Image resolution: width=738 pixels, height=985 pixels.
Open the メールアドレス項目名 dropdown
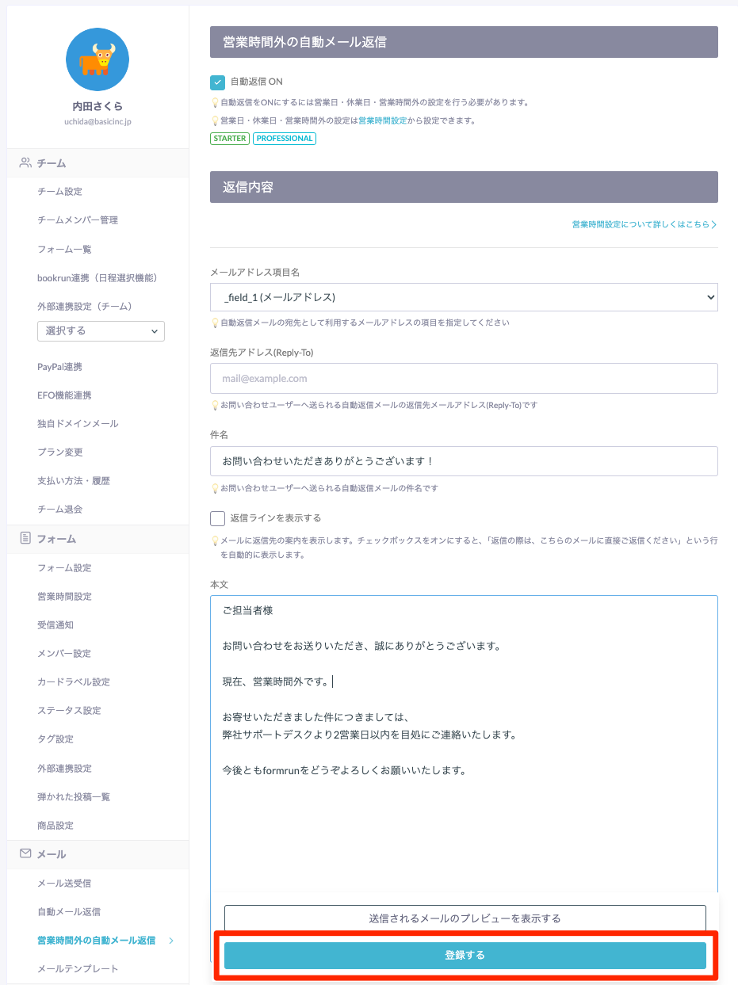[464, 297]
